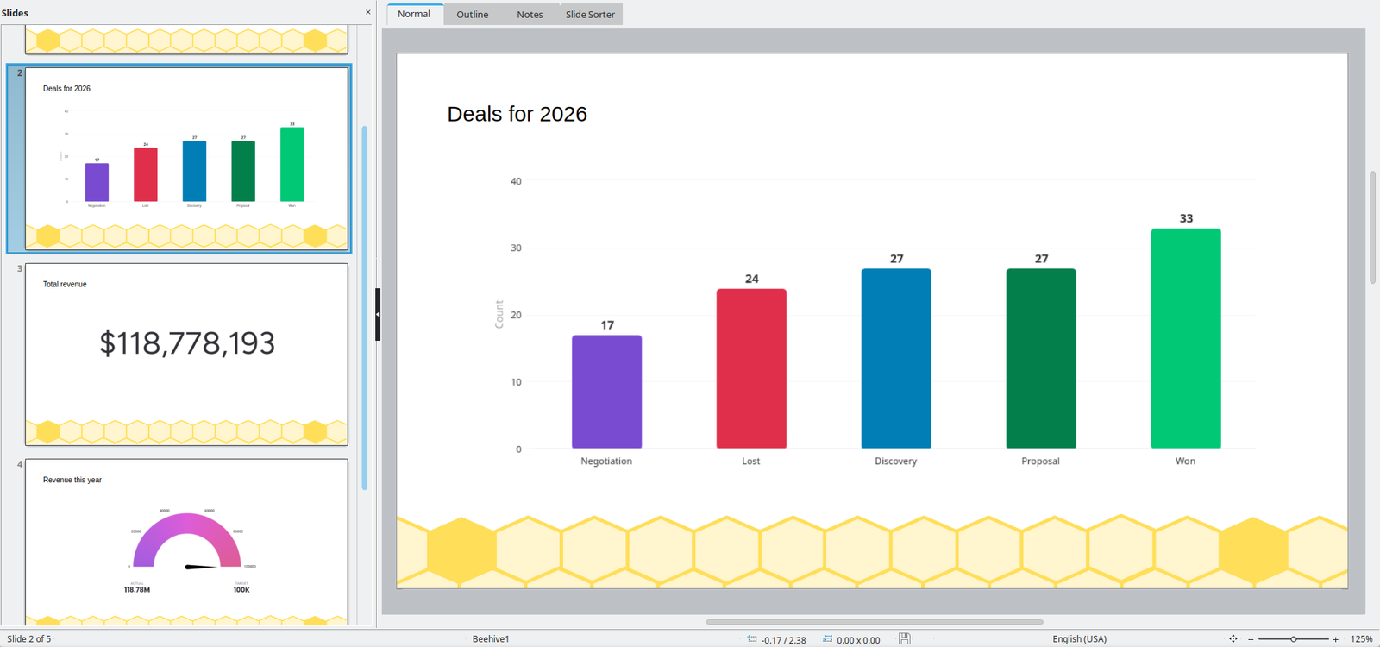Select the Normal view tab
Screen dimensions: 1380x647
click(414, 15)
